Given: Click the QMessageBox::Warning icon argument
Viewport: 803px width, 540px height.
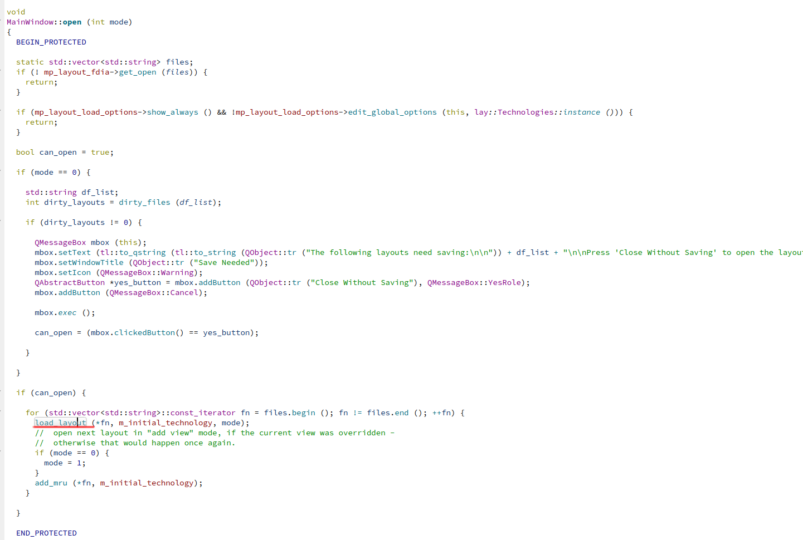Looking at the screenshot, I should [147, 272].
